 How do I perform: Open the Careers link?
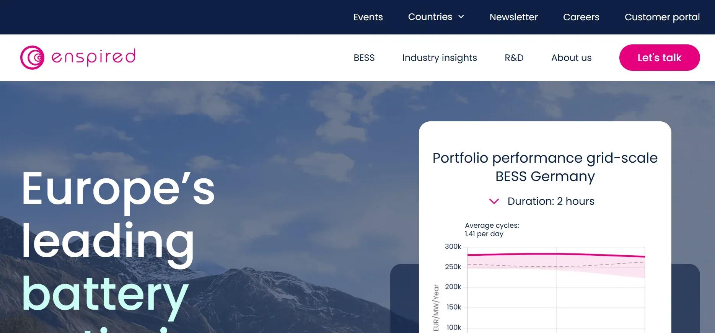[581, 17]
